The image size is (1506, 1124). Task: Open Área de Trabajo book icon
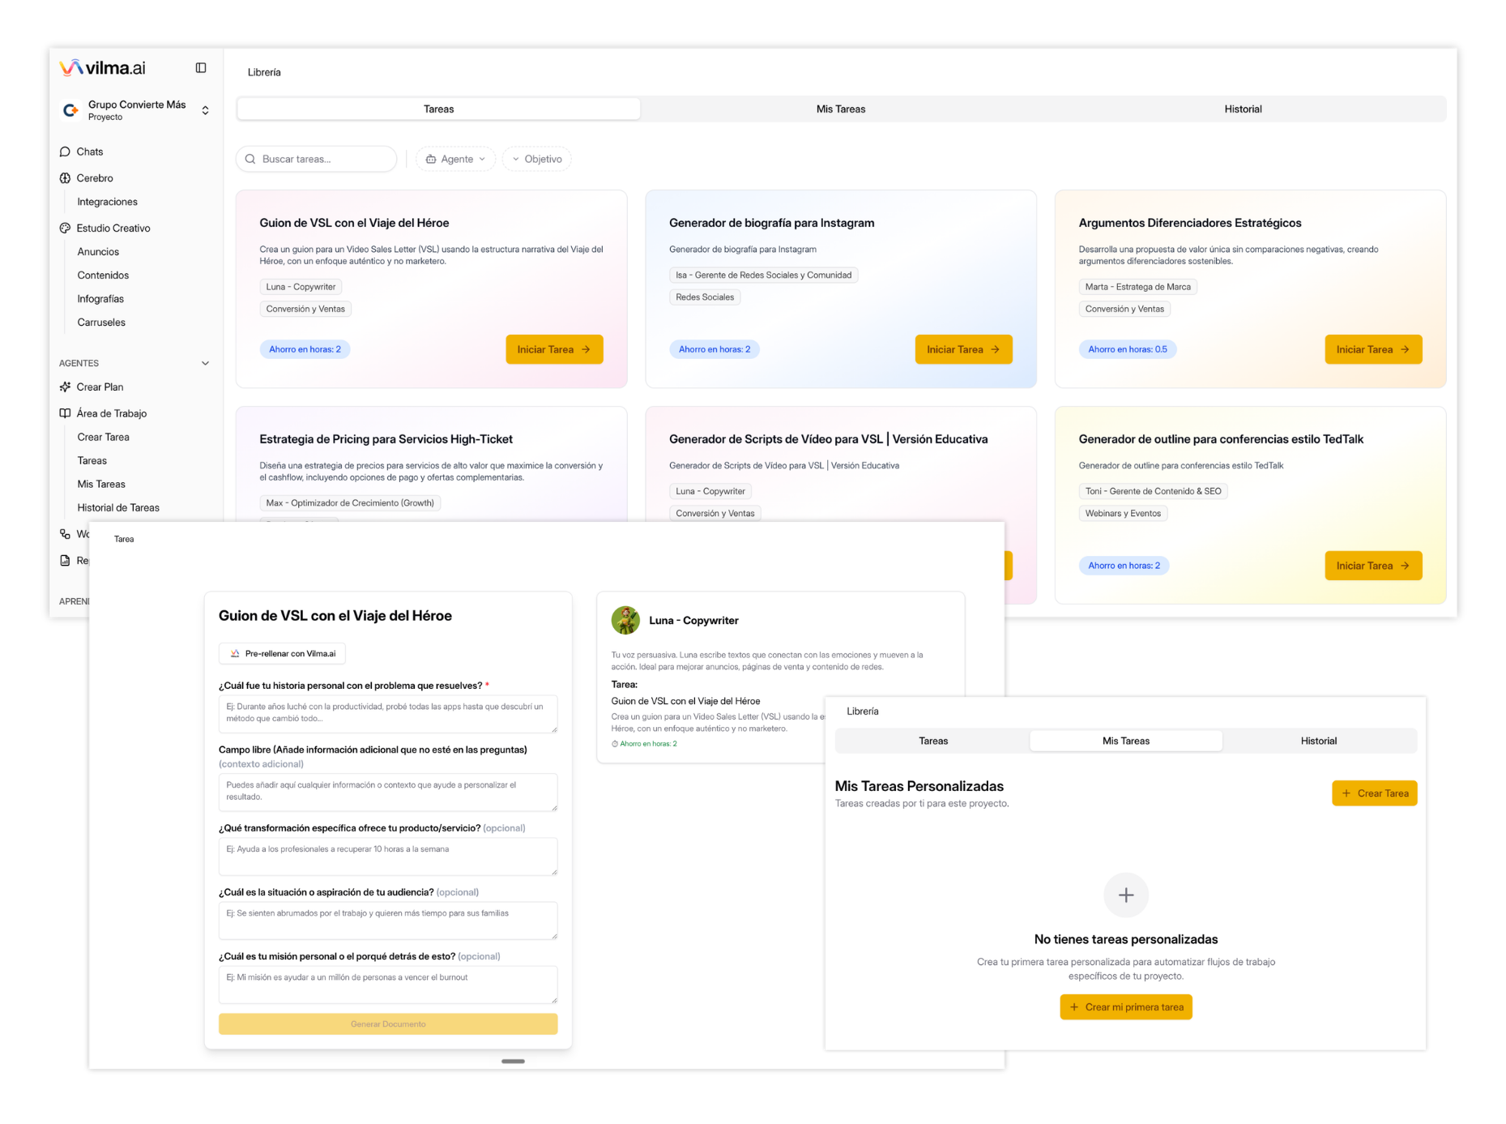[65, 413]
